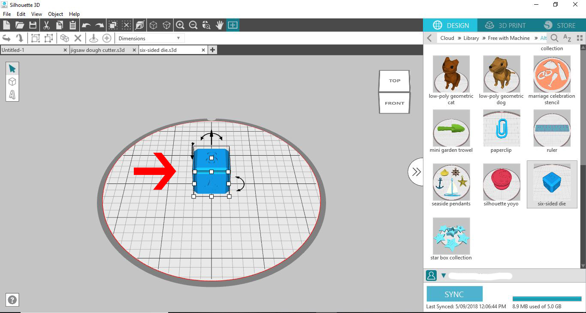The height and width of the screenshot is (313, 586).
Task: Expand the account dropdown arrow
Action: (444, 276)
